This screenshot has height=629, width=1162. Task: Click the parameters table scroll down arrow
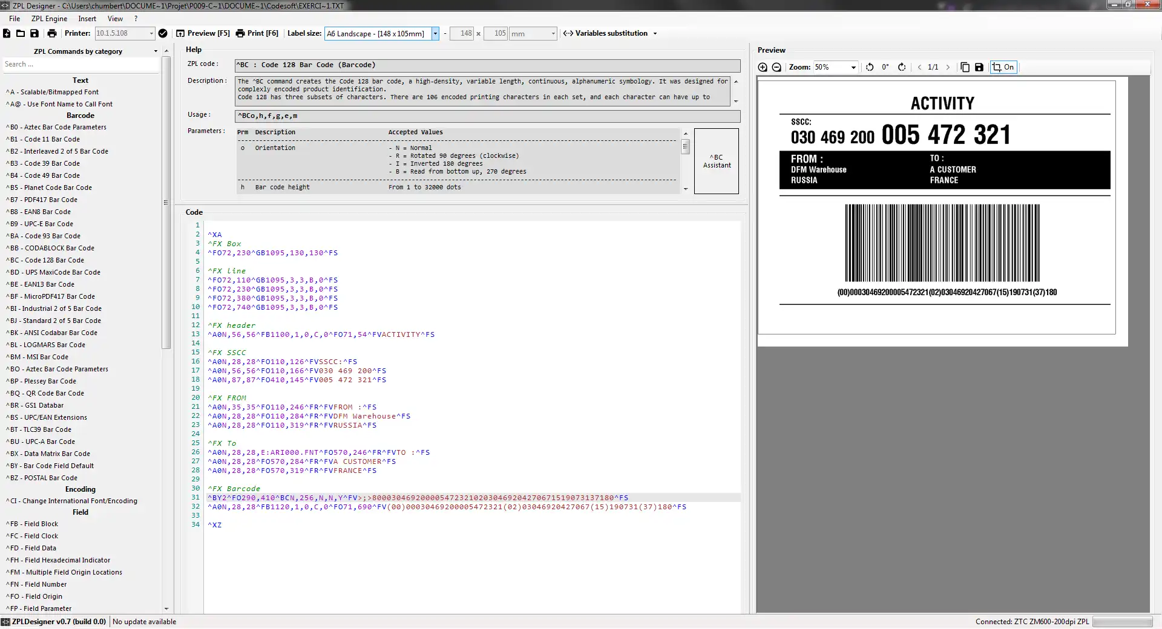(686, 189)
